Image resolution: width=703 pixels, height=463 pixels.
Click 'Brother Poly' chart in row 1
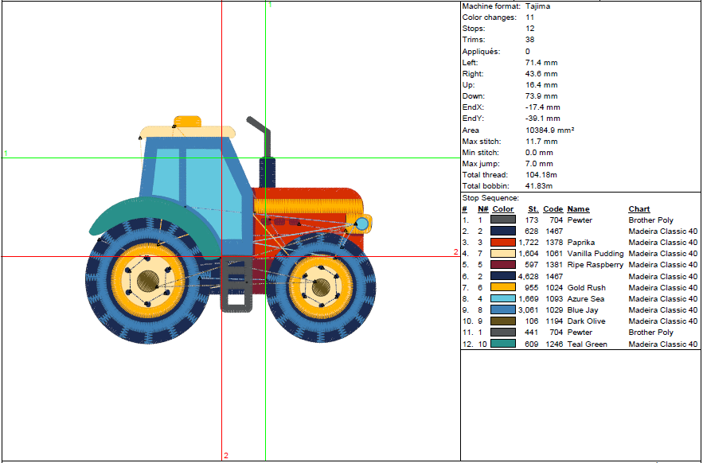click(651, 220)
